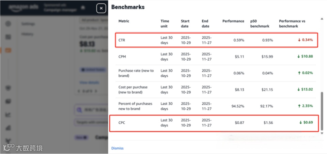This screenshot has height=154, width=327.
Task: Select the CTR row in the benchmarks table
Action: (215, 40)
